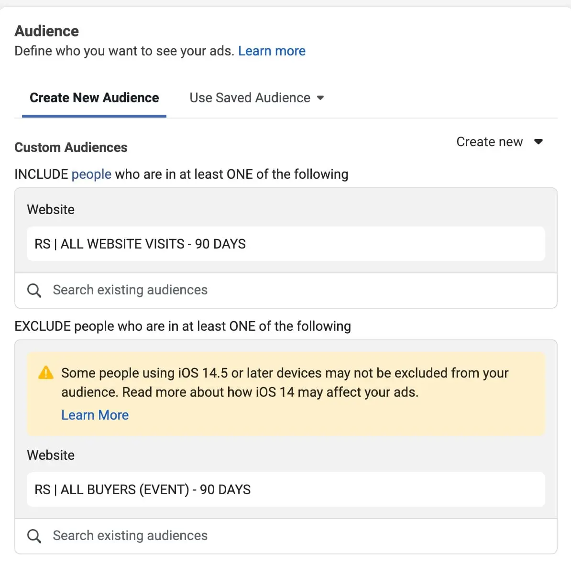Viewport: 571px width, 563px height.
Task: Click the magnifier icon in the INCLUDE search box
Action: 34,290
